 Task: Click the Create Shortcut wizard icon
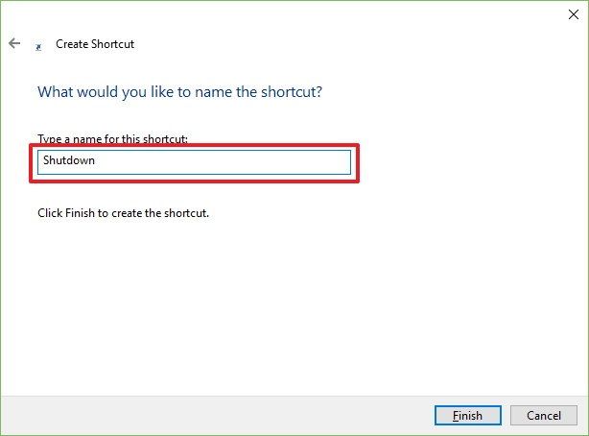pyautogui.click(x=38, y=47)
